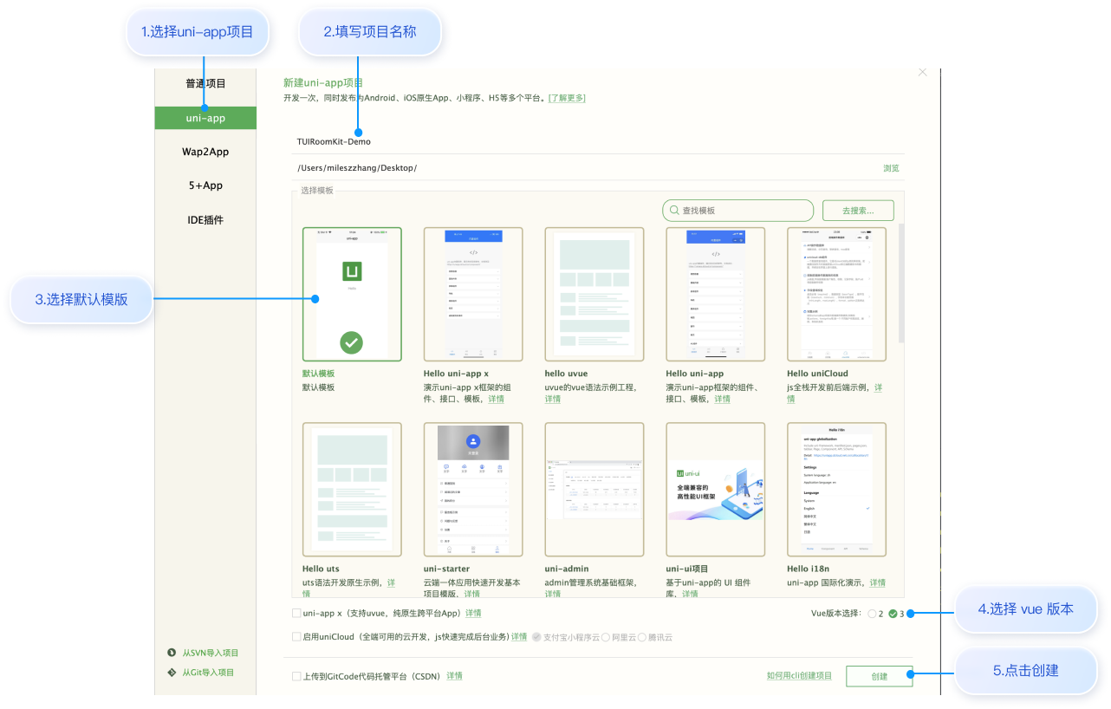Select the 支付宝小程序云 radio button
The image size is (1111, 709).
click(x=537, y=637)
